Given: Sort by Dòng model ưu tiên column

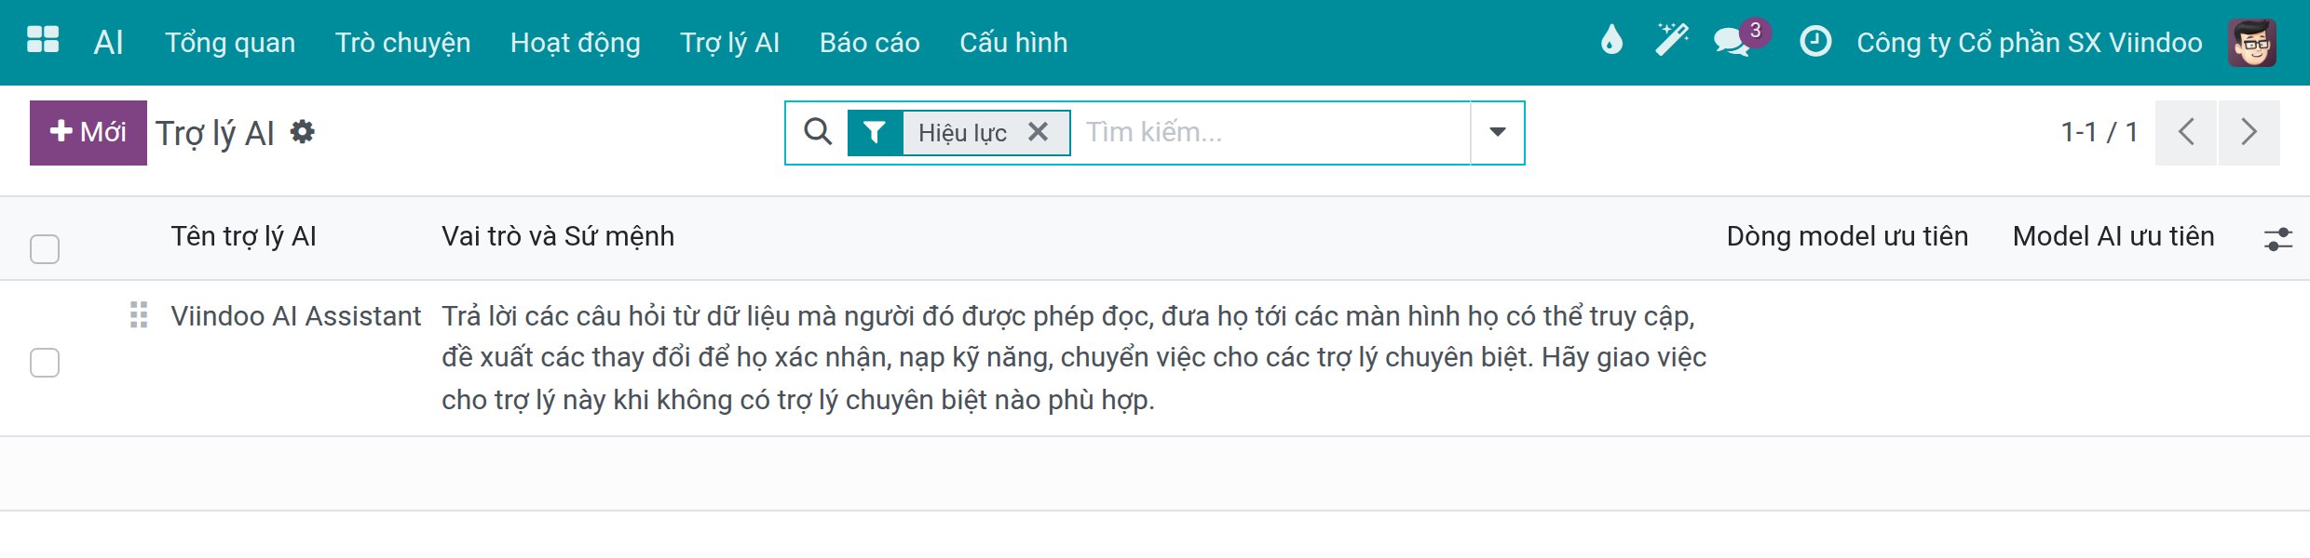Looking at the screenshot, I should pos(1847,236).
